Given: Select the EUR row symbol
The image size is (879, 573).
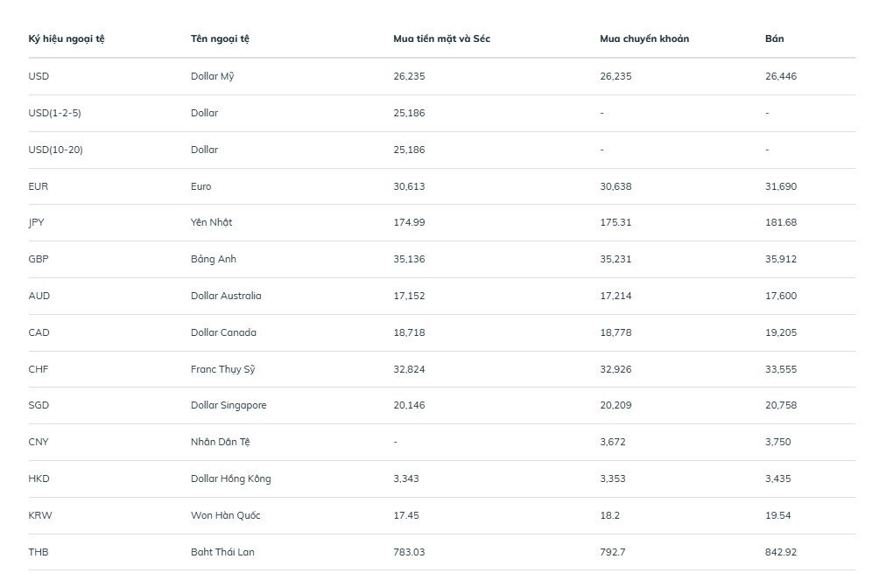Looking at the screenshot, I should [39, 186].
